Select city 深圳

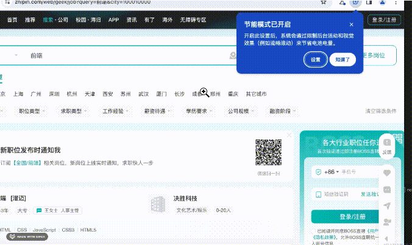point(54,94)
